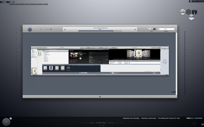Viewport: 204px width, 127px height.
Task: Click the right round button in the status display
Action: point(135,29)
